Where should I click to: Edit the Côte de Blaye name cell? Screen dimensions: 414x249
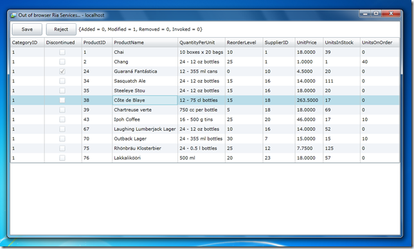pyautogui.click(x=145, y=100)
